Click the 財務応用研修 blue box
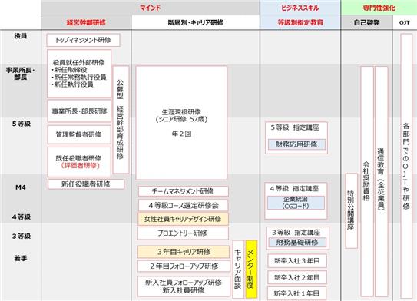Screen dimensions: 417x301 pyautogui.click(x=296, y=144)
